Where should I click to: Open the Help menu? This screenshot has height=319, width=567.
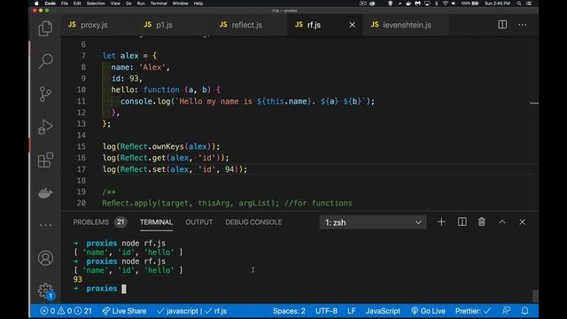point(198,4)
